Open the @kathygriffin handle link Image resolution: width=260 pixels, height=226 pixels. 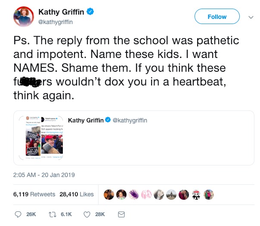(54, 21)
